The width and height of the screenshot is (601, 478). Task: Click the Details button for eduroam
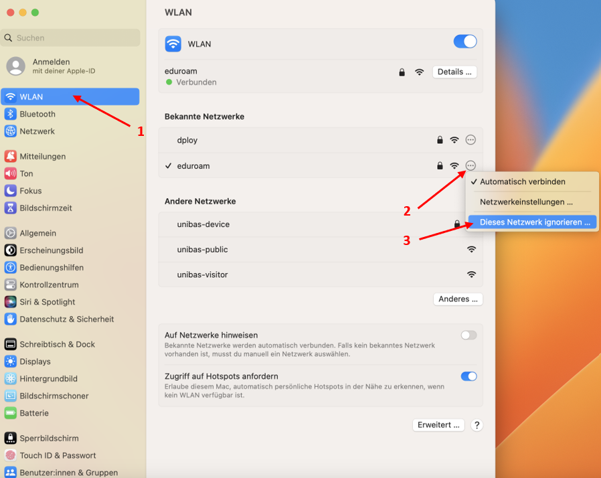[454, 72]
